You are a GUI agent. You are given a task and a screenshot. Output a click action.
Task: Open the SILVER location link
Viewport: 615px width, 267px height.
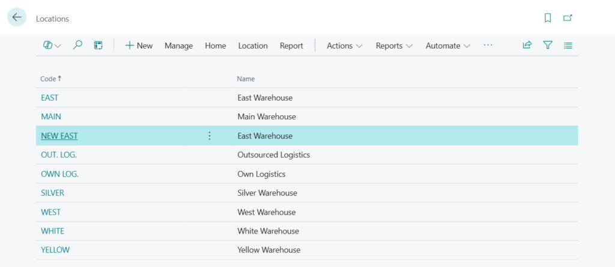click(x=52, y=193)
